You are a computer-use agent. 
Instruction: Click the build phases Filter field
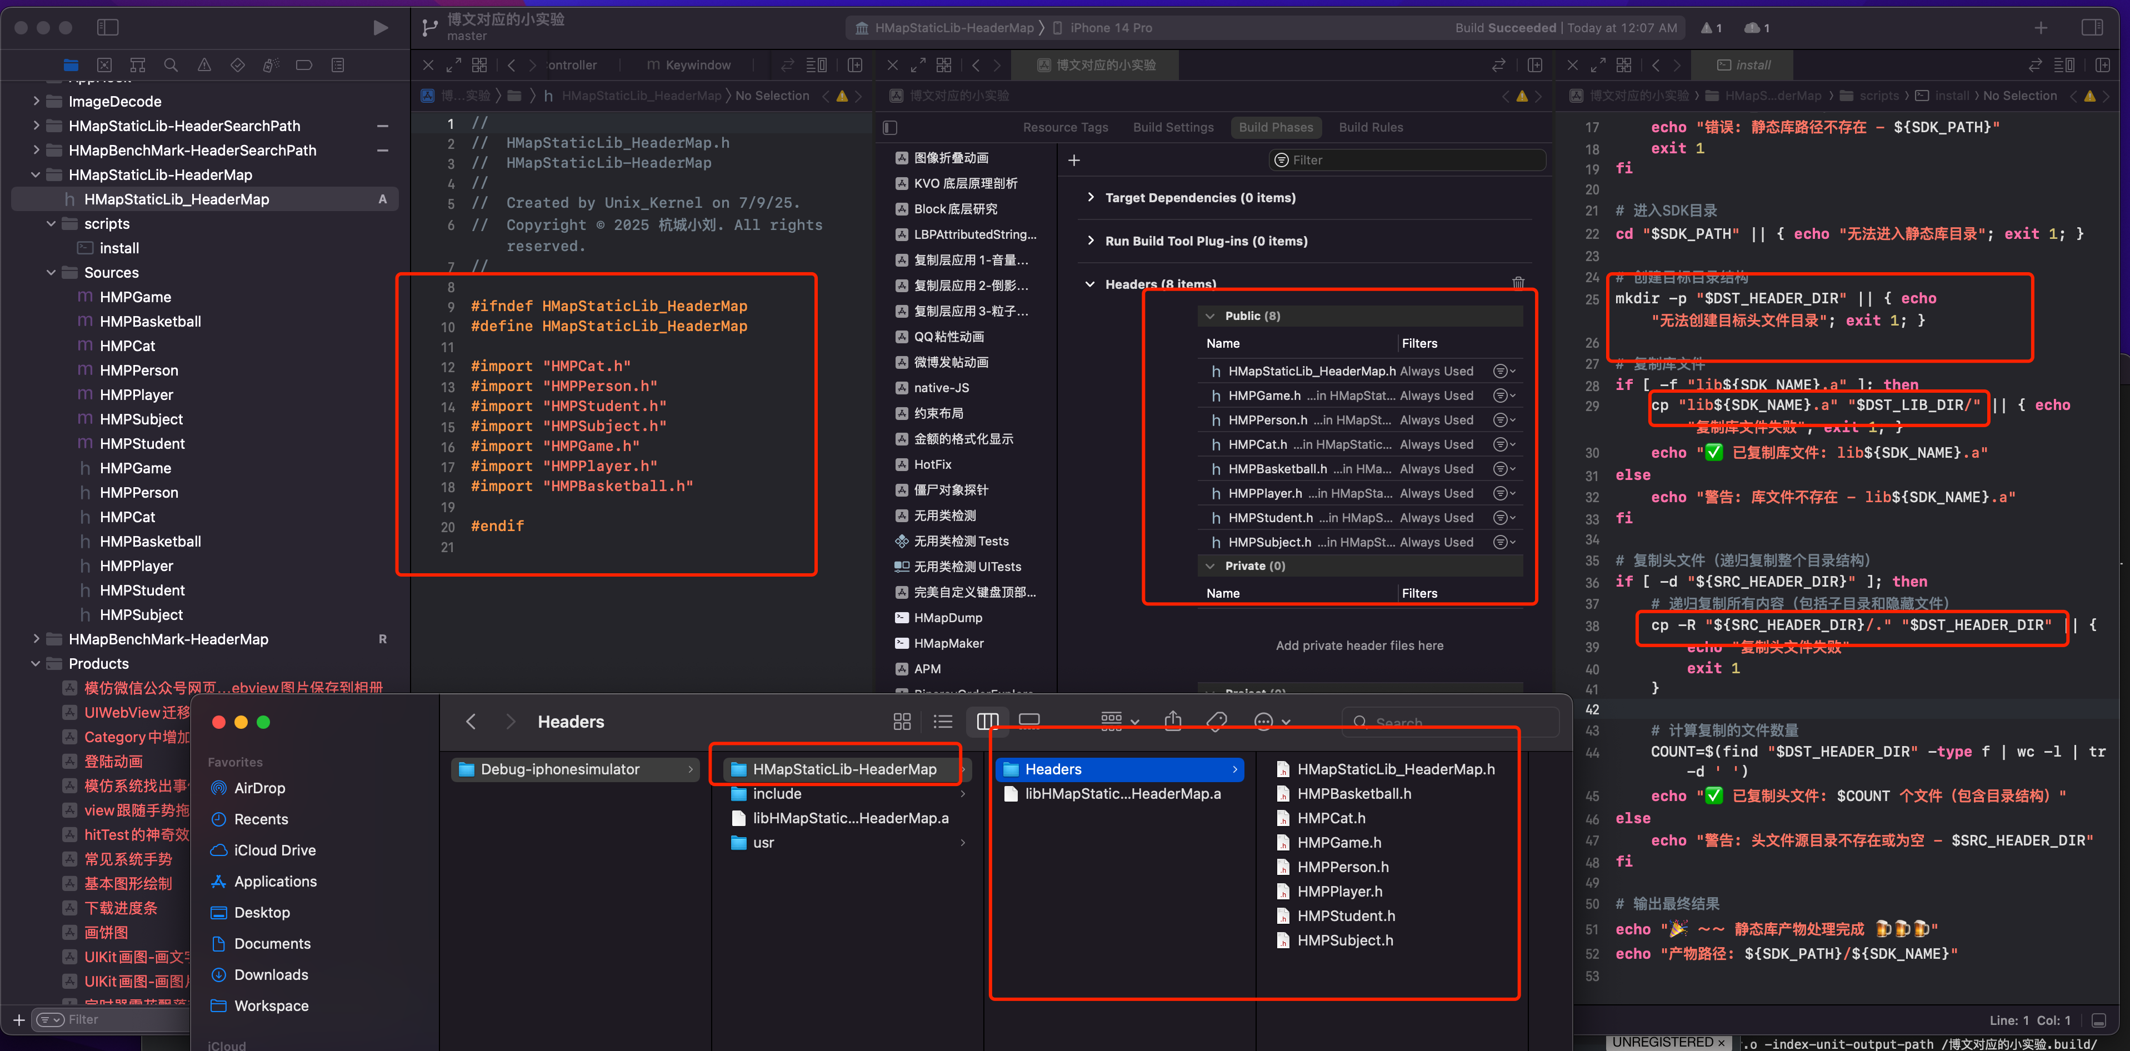tap(1407, 159)
